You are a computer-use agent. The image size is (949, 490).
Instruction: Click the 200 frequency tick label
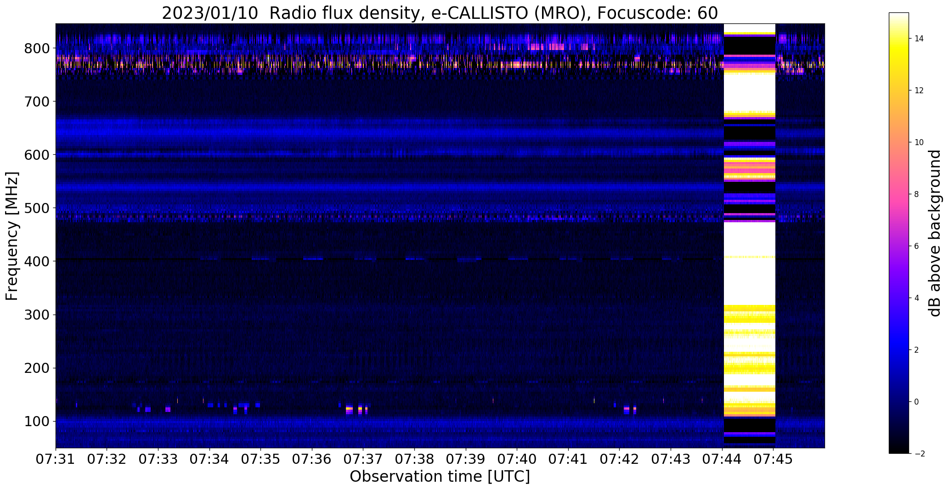(36, 368)
